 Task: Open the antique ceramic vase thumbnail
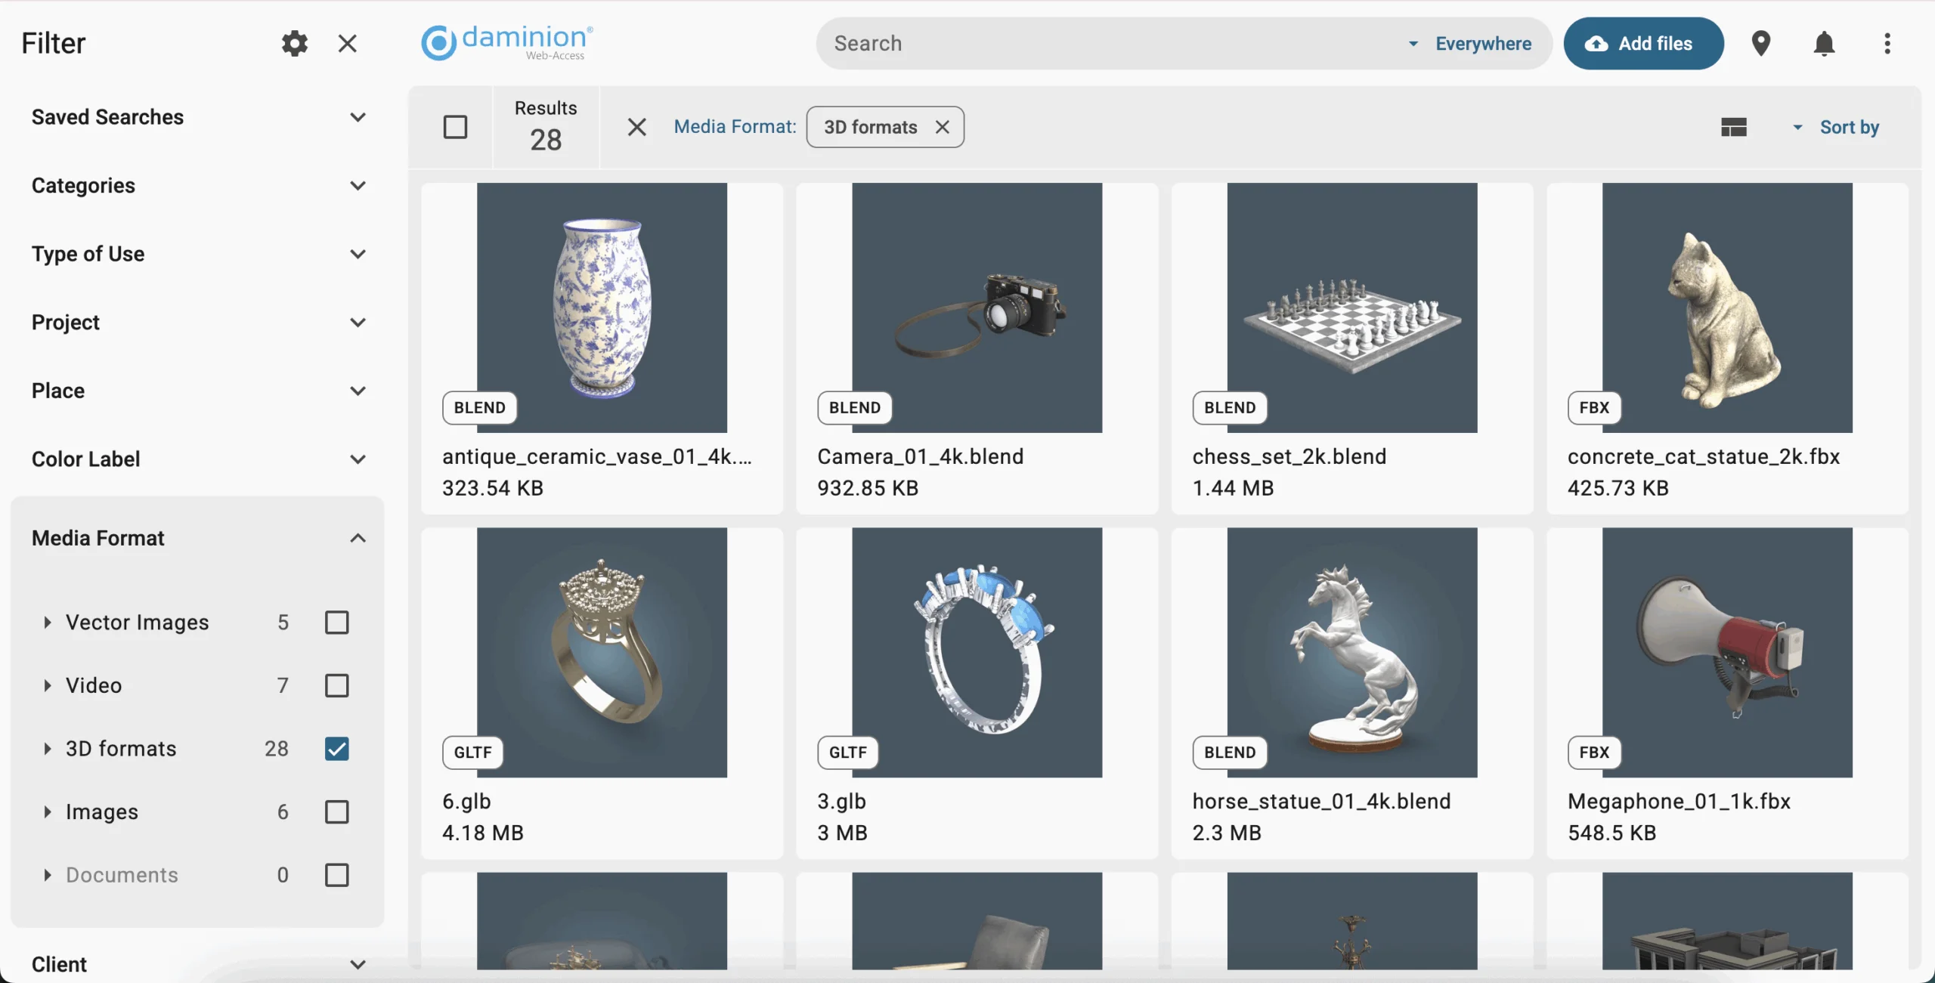[x=602, y=308]
